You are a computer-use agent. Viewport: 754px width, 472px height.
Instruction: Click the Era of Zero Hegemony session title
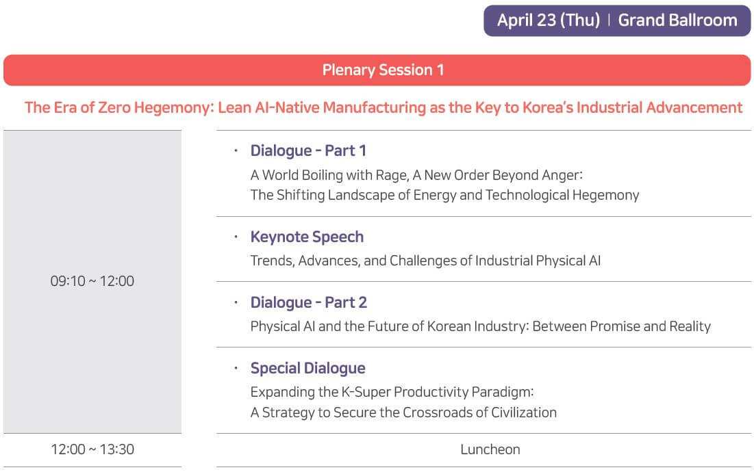[x=384, y=107]
